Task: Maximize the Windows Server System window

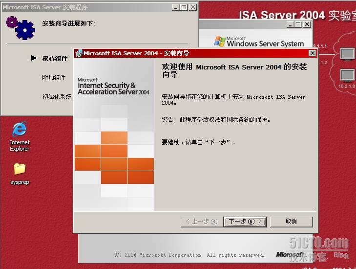Action: click(298, 24)
